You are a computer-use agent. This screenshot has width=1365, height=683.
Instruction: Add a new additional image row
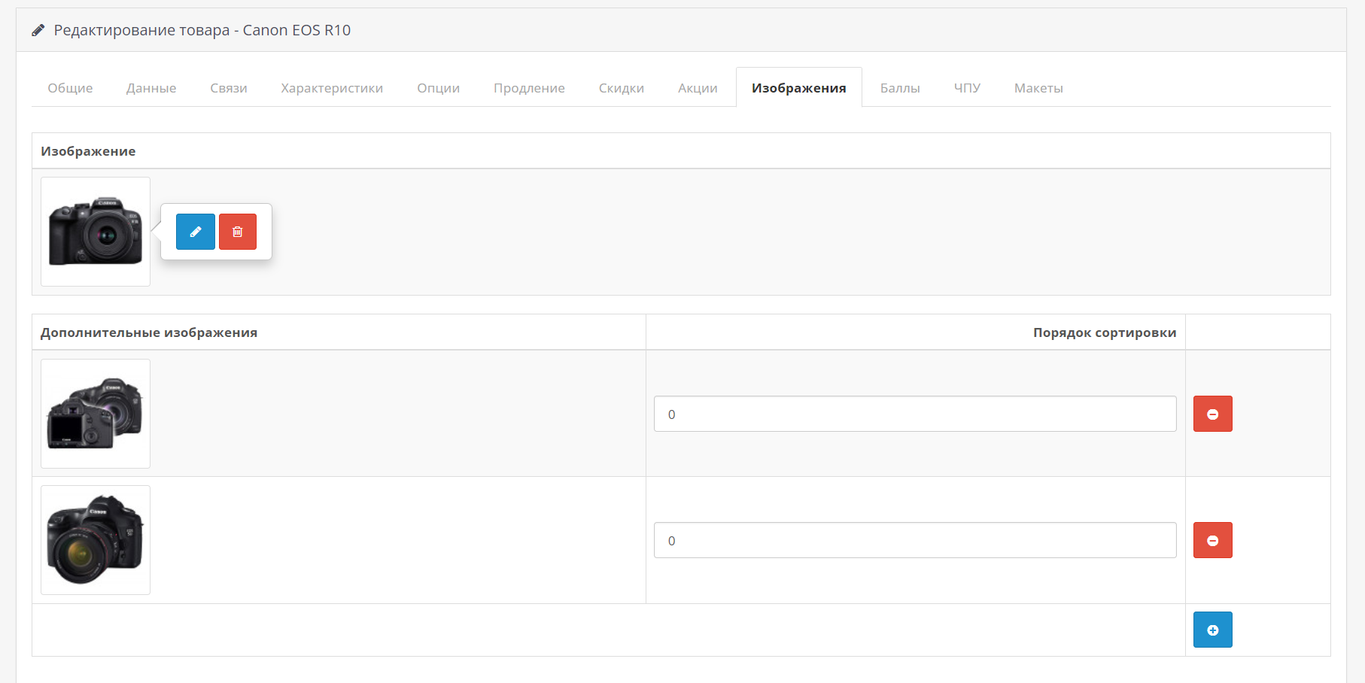click(1212, 630)
